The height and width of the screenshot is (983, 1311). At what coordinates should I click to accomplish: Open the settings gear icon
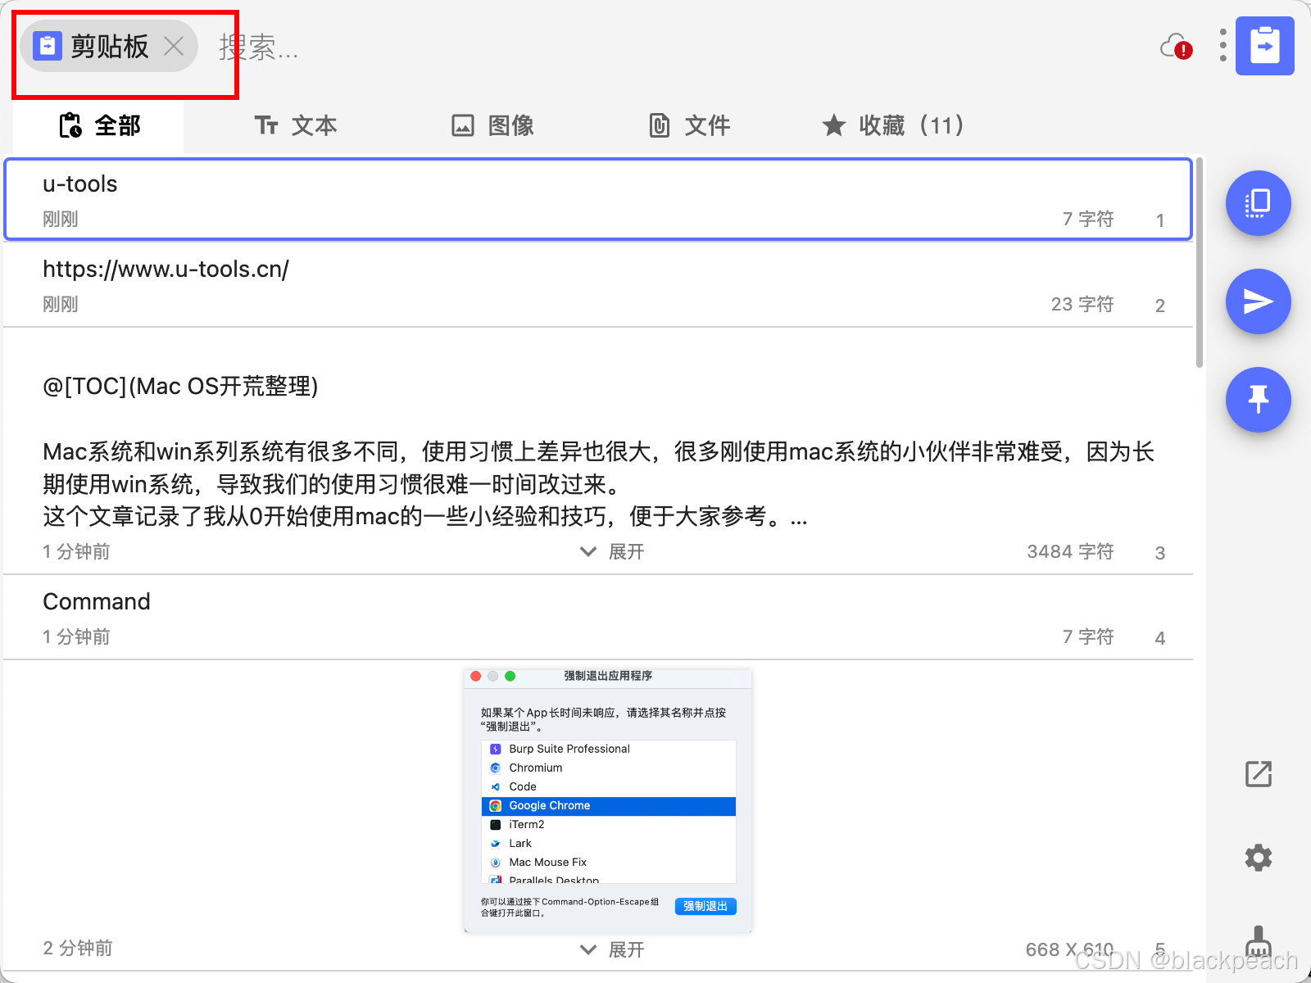pos(1258,858)
